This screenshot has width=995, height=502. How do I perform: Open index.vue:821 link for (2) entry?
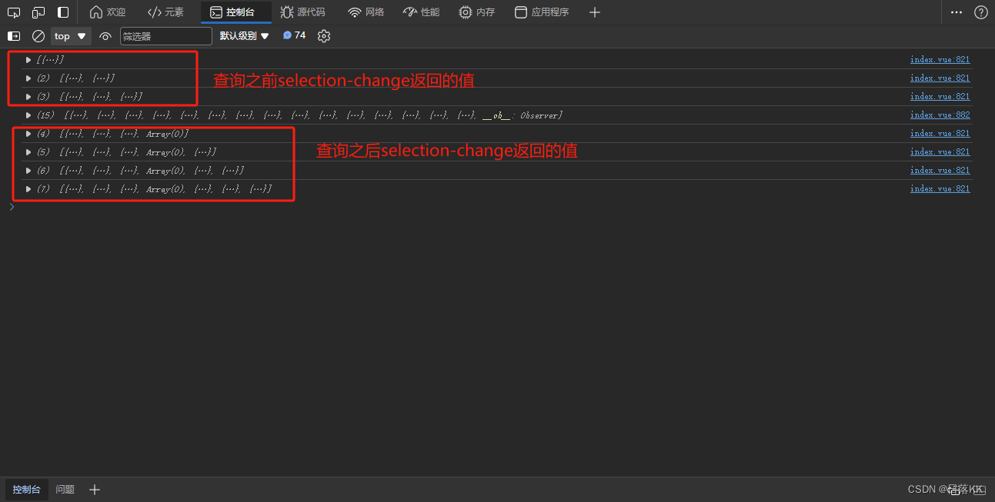pyautogui.click(x=940, y=78)
